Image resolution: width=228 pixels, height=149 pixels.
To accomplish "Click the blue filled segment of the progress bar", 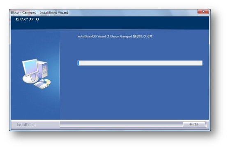I will [78, 63].
